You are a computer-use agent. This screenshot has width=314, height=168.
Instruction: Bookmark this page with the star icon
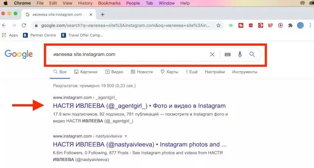[218, 25]
